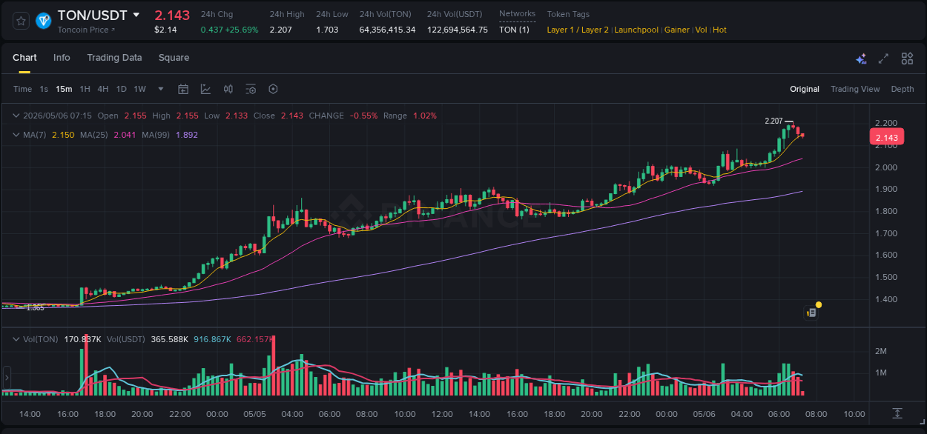This screenshot has width=927, height=434.
Task: Expand more time intervals dropdown arrow
Action: tap(161, 89)
